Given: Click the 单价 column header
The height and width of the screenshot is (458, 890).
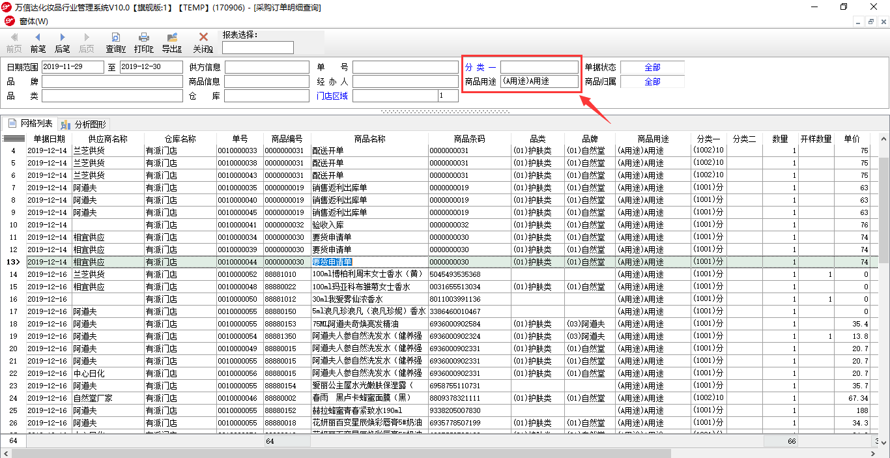Looking at the screenshot, I should click(x=852, y=139).
